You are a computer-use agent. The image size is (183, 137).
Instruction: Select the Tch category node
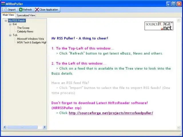point(15,35)
